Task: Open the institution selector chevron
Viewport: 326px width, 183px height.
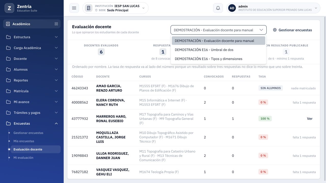Action: (x=143, y=8)
